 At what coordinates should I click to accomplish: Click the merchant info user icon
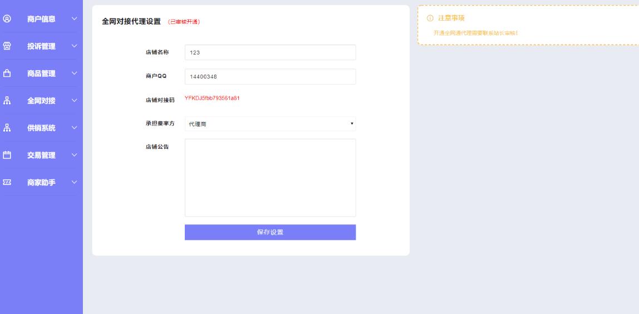coord(7,18)
